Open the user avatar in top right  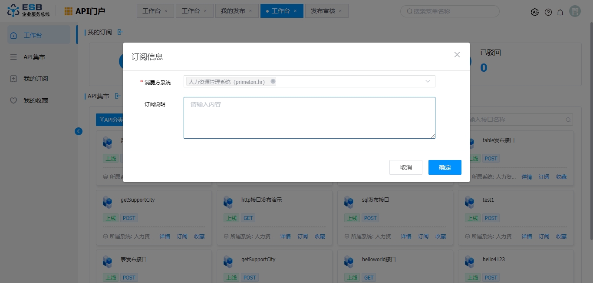pos(575,12)
